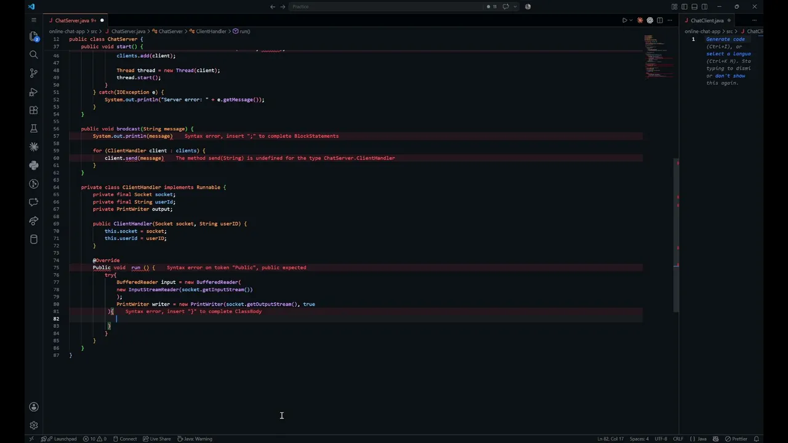
Task: Click Java: Warning status item
Action: tap(195, 439)
